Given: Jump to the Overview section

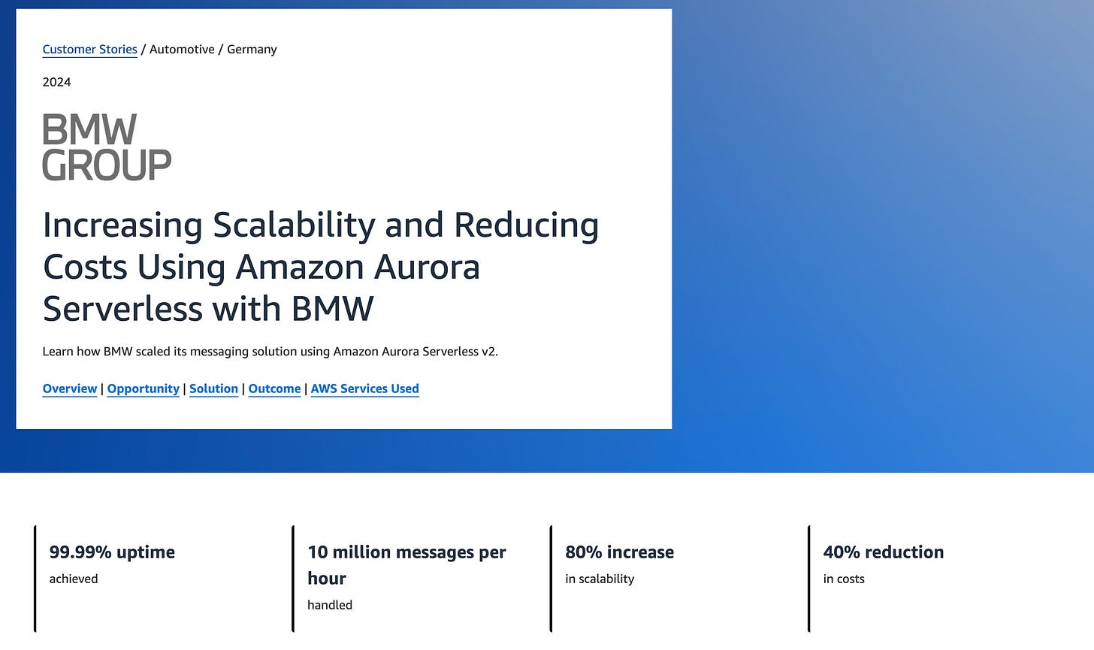Looking at the screenshot, I should pos(70,388).
